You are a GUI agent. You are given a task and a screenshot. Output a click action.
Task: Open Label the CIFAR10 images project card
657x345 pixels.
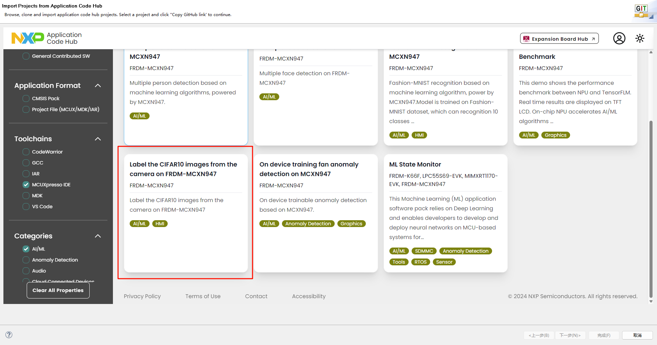point(186,213)
